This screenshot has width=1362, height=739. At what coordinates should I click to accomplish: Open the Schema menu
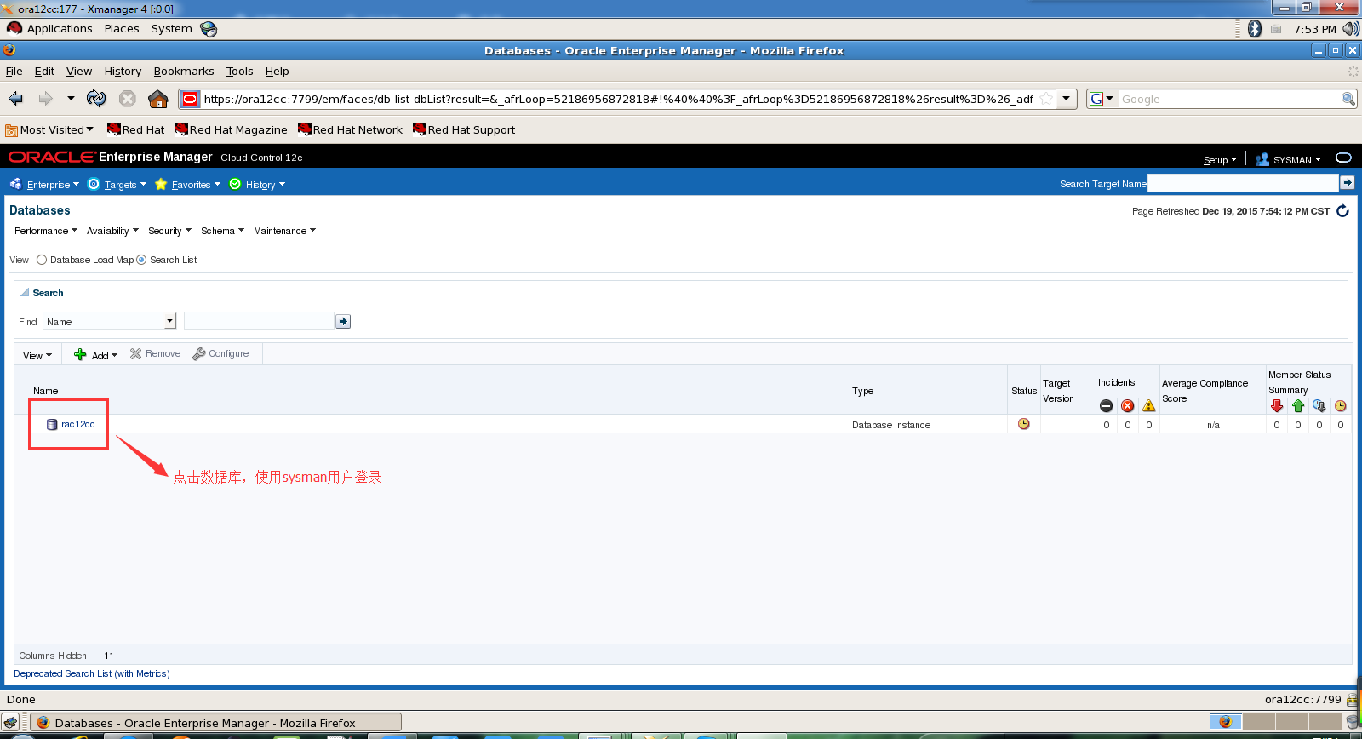point(222,231)
